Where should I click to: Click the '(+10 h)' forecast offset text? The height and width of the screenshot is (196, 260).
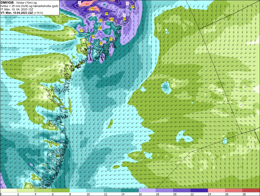coord(38,13)
